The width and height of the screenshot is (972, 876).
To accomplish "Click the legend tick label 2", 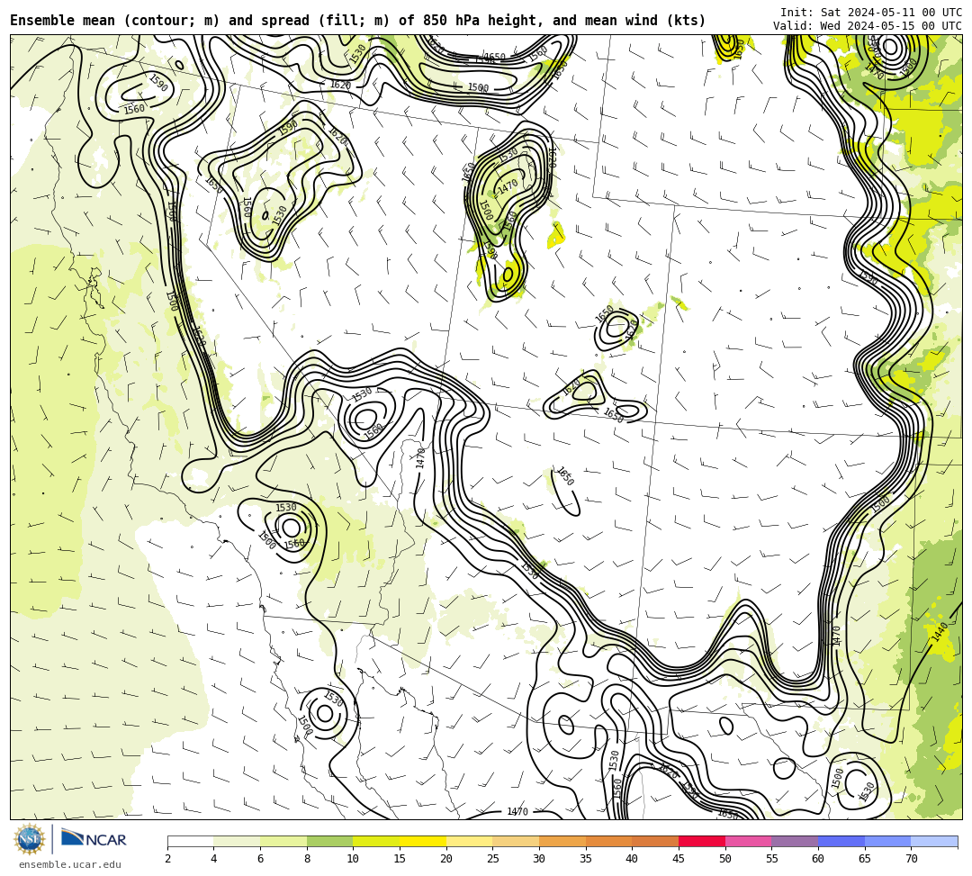I will [x=167, y=859].
